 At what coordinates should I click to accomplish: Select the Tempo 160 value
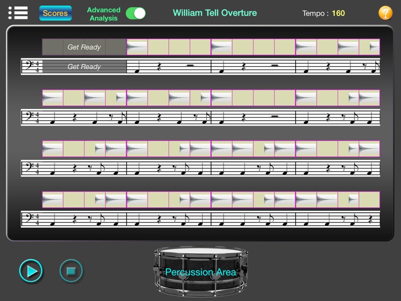(x=338, y=13)
